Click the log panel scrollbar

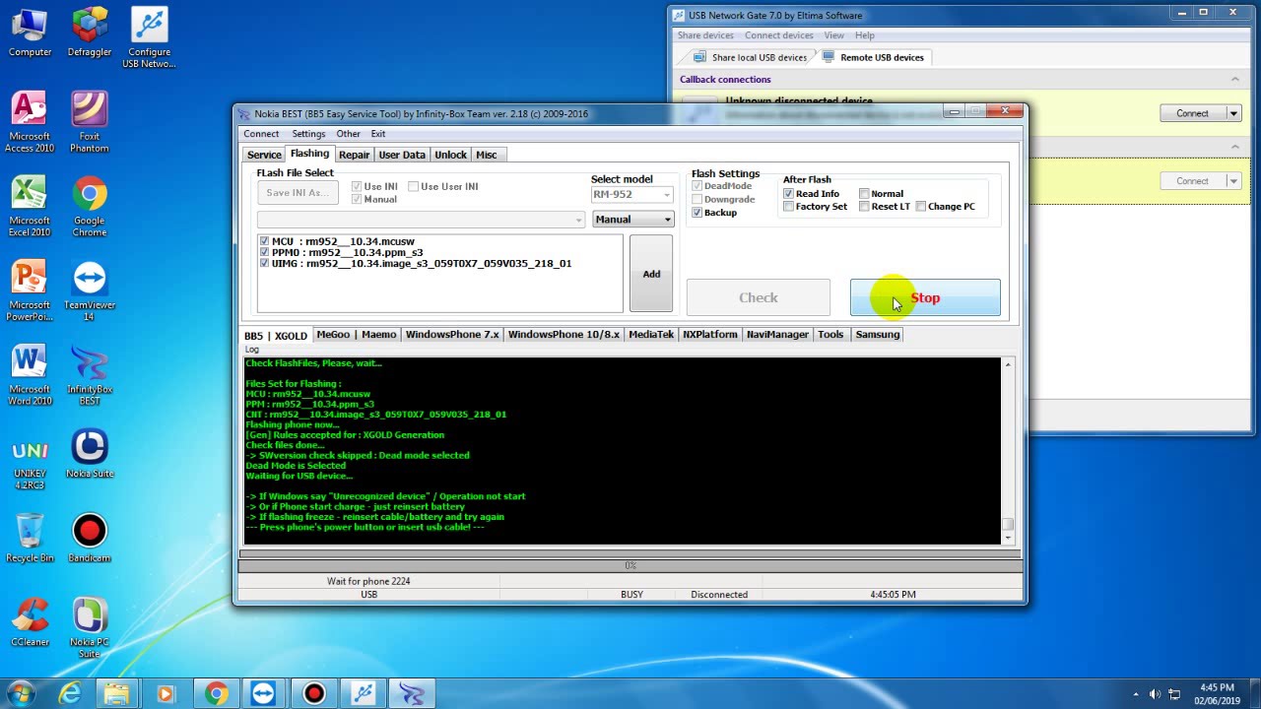(1007, 450)
